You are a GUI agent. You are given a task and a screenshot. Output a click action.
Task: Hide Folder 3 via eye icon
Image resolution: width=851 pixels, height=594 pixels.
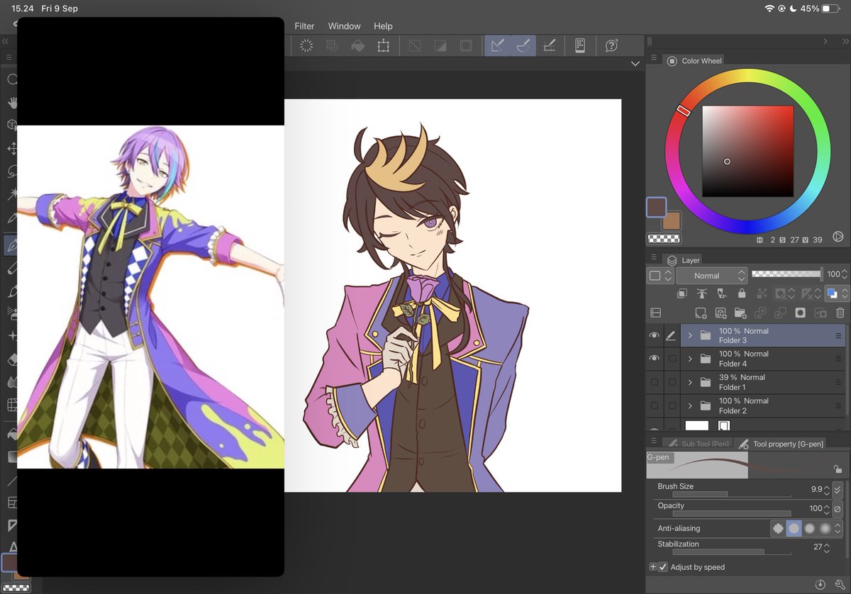point(654,335)
